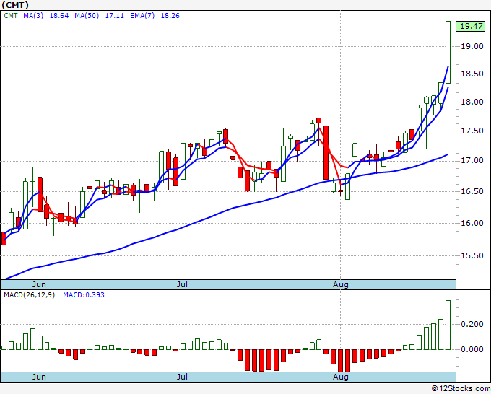The height and width of the screenshot is (394, 491).
Task: Click the 17.50 price axis label
Action: point(472,131)
